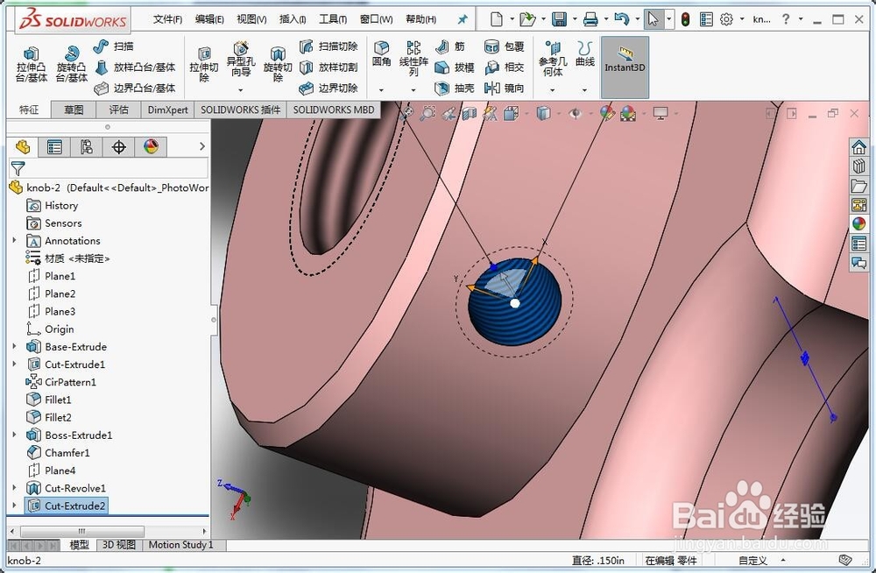This screenshot has height=573, width=876.
Task: Expand the Annotations folder in the tree
Action: tap(13, 240)
